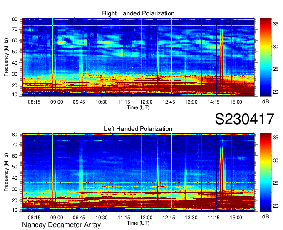Click "30" tick on Left Handed dB colorbar
This screenshot has width=283, height=230.
(276, 160)
